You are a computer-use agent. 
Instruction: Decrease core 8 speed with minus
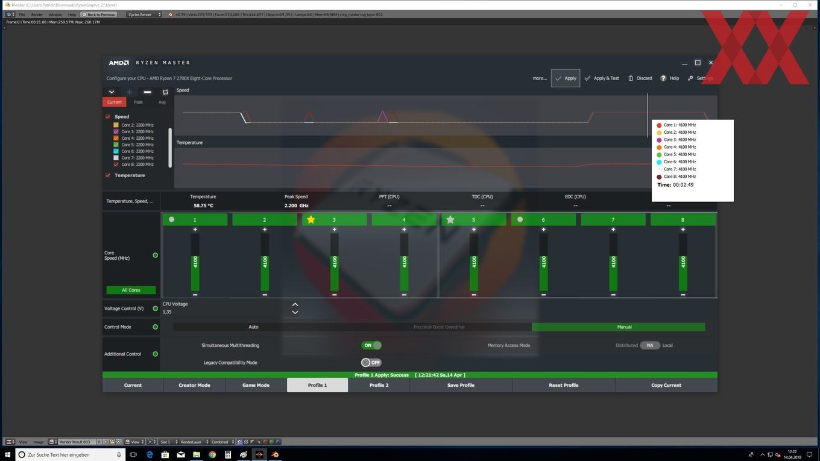[x=683, y=295]
